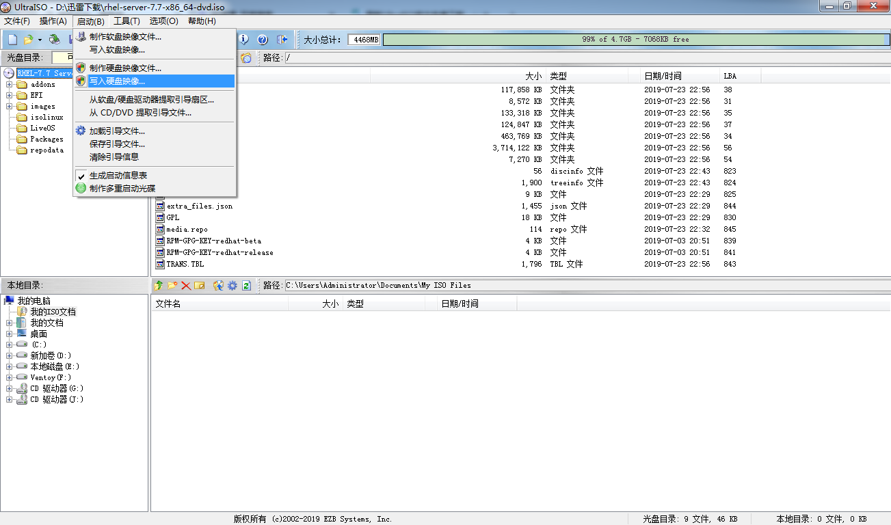Sort image list by 大小 column header

point(533,76)
